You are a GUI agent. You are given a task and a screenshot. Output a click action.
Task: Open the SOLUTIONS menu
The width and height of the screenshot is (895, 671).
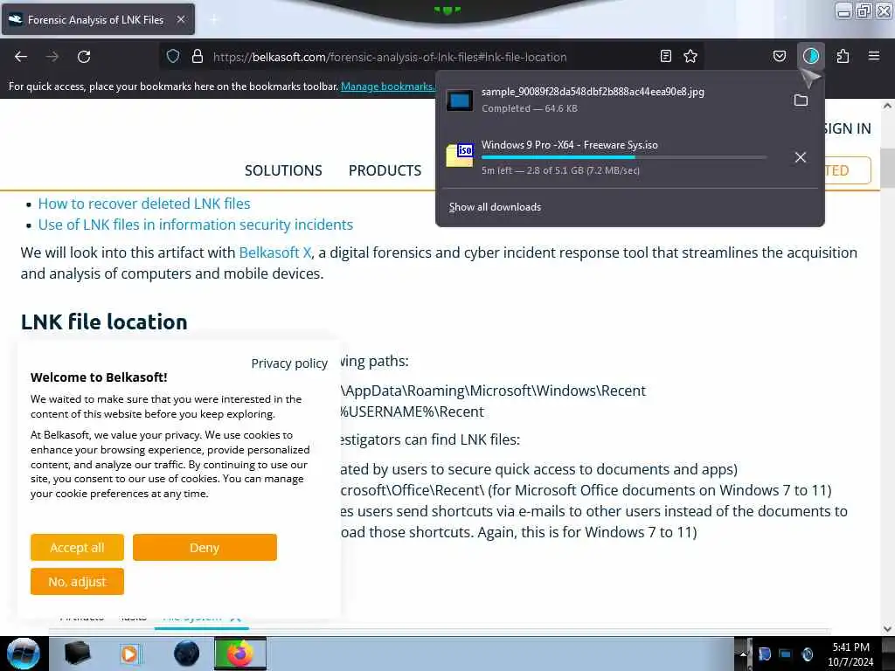[x=283, y=170]
